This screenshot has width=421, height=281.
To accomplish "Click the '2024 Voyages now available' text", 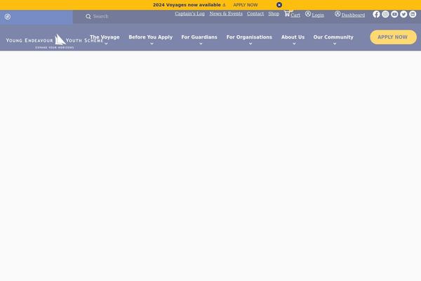I will pyautogui.click(x=187, y=5).
